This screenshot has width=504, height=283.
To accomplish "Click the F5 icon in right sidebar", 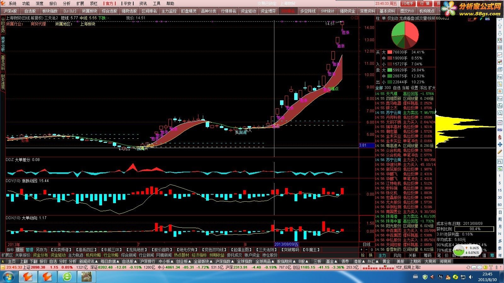I will click(500, 161).
